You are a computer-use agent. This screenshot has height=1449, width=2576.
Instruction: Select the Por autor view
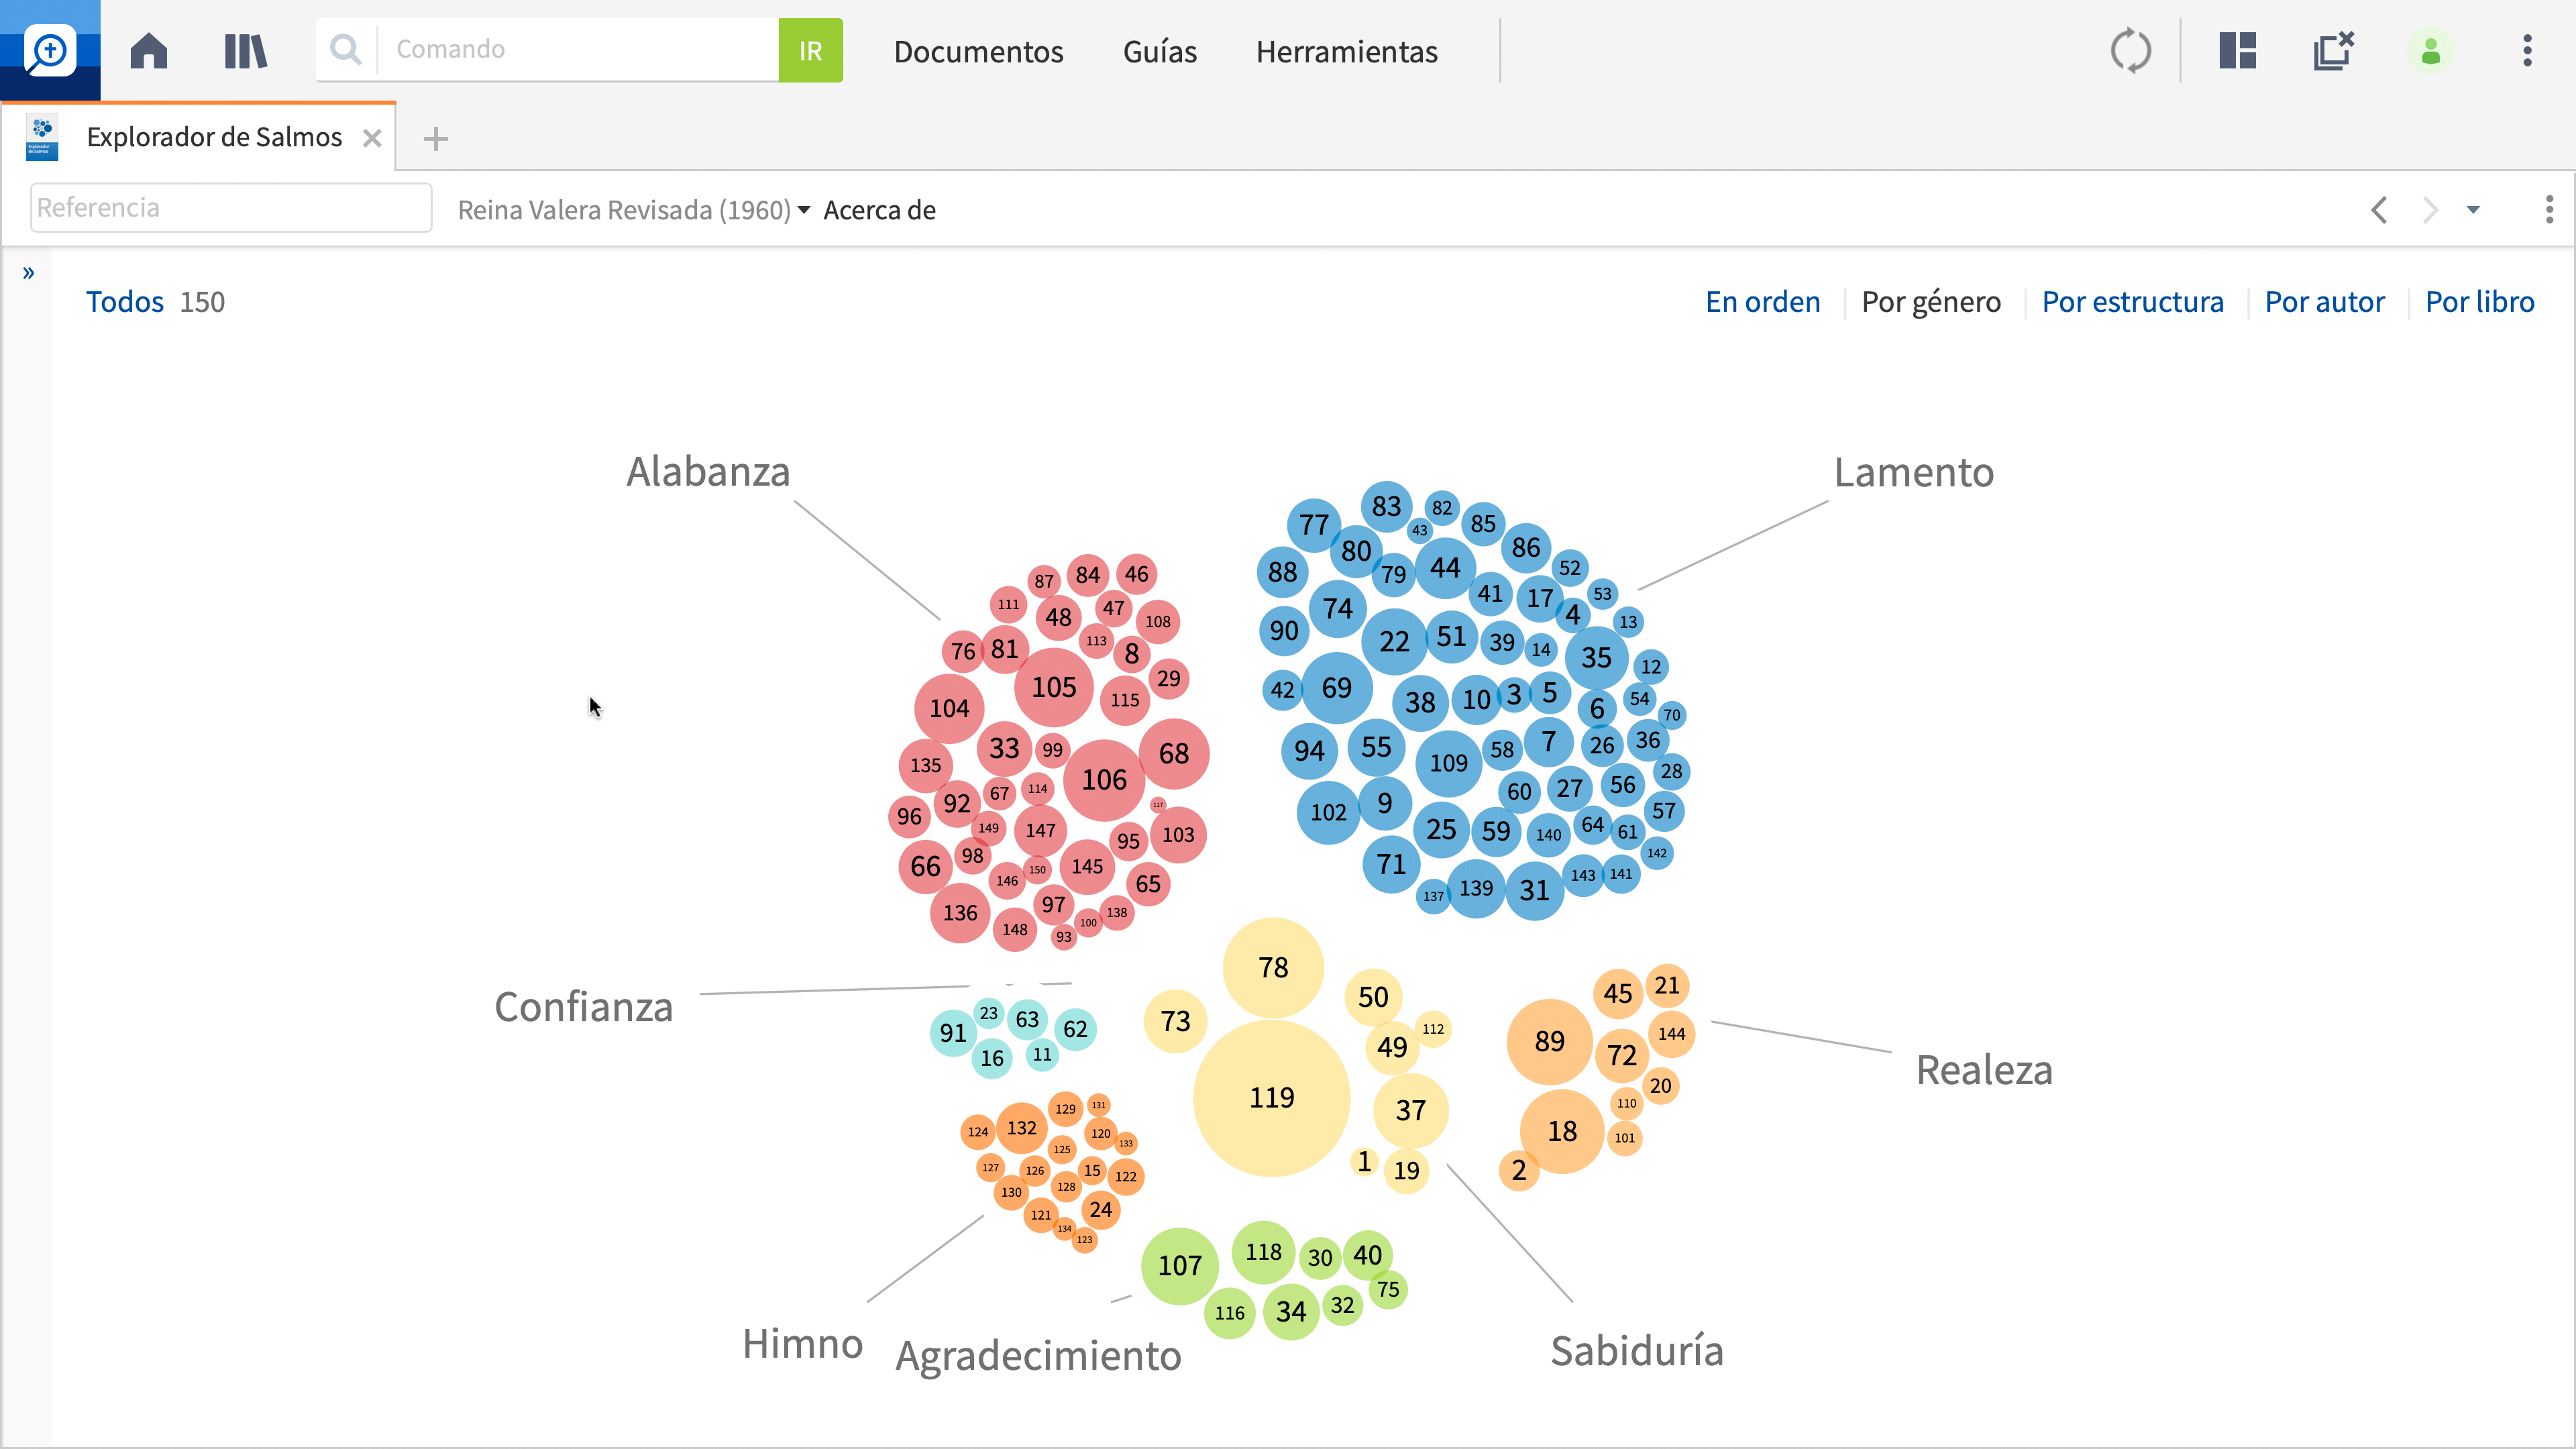point(2324,301)
